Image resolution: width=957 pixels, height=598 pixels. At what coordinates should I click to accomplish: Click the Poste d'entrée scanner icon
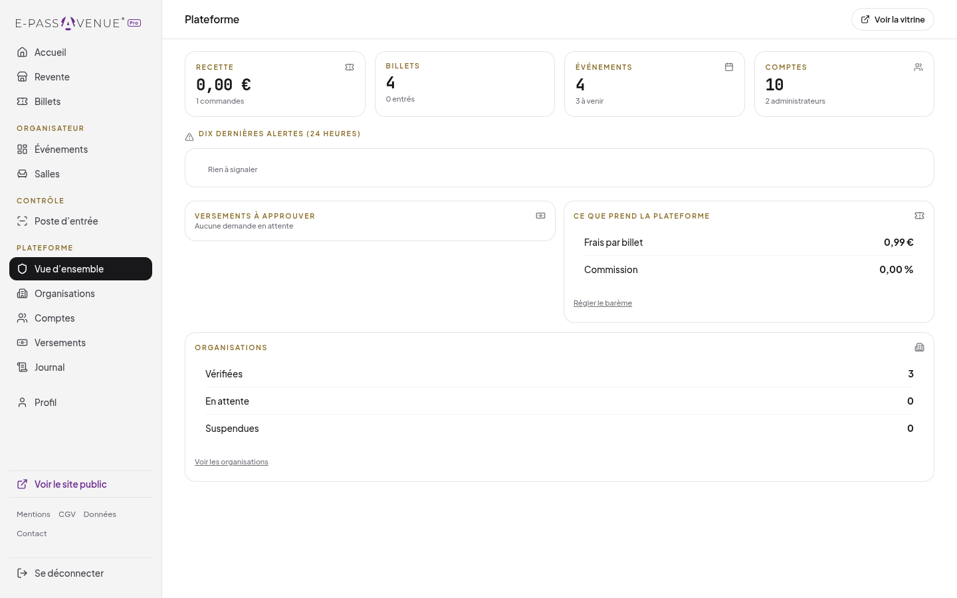tap(23, 221)
